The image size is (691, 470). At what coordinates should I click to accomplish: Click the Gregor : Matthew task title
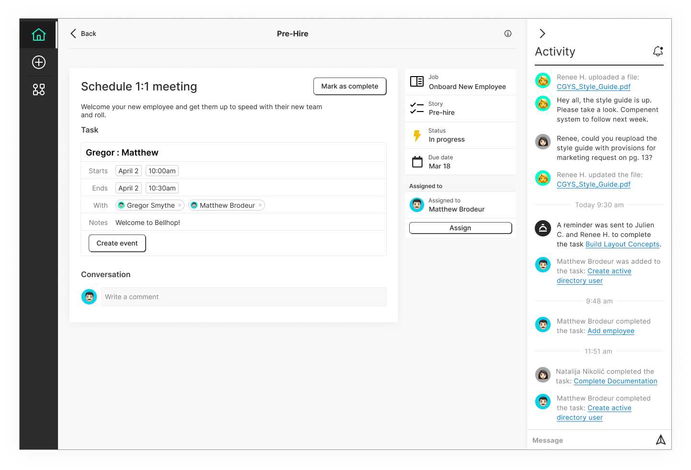(122, 153)
